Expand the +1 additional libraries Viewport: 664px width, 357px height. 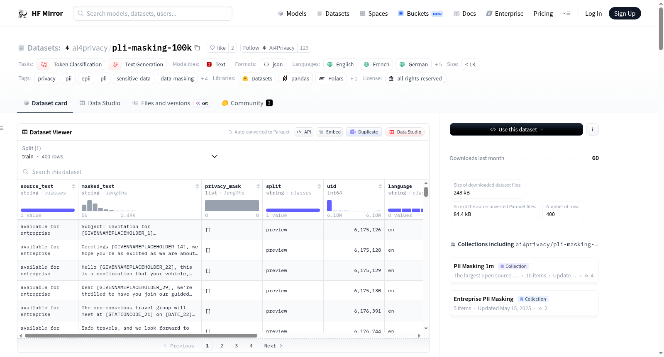click(x=354, y=79)
